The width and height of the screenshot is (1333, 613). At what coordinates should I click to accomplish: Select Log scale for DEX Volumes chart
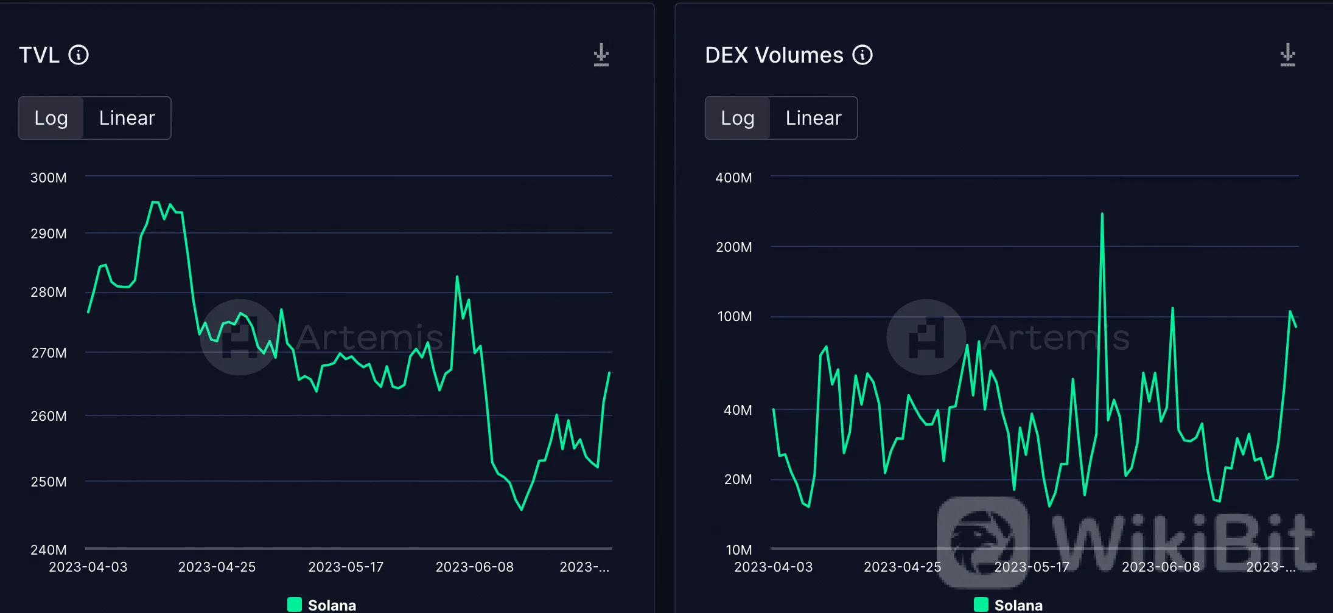tap(738, 118)
